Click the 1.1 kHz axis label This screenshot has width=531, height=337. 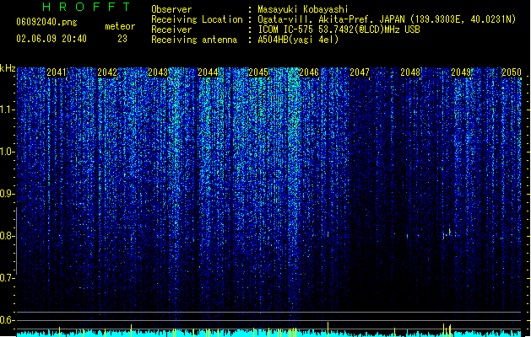(x=8, y=110)
